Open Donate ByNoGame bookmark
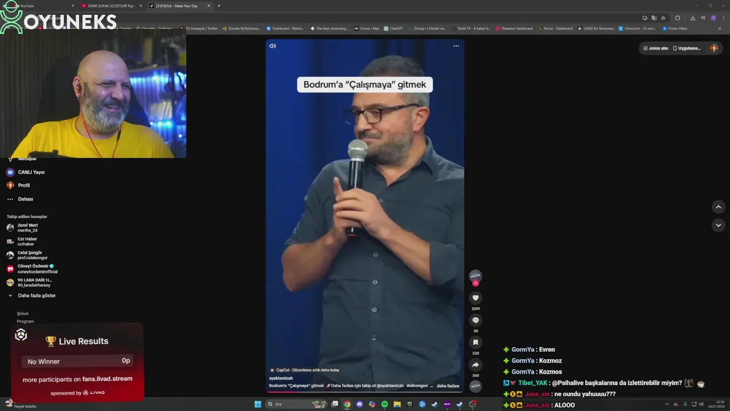Screen dimensions: 730x411 [x=242, y=28]
